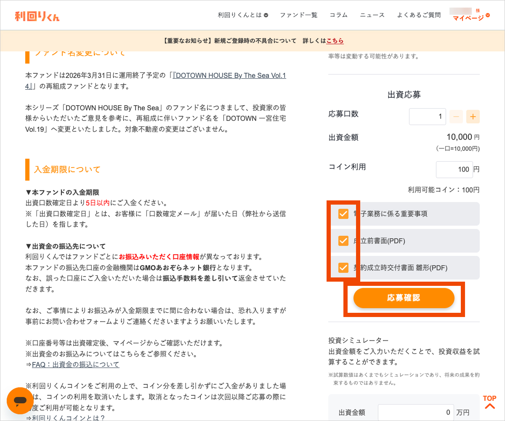Go to the コラム menu item
The image size is (505, 421).
(338, 15)
